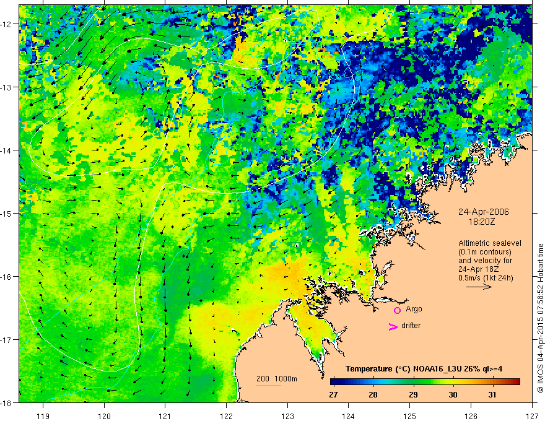Click the "18:20Z" time label

[x=482, y=222]
